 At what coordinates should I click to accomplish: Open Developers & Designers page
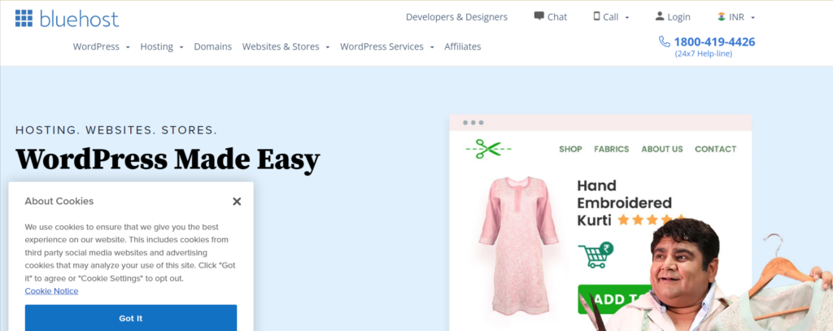pyautogui.click(x=456, y=17)
